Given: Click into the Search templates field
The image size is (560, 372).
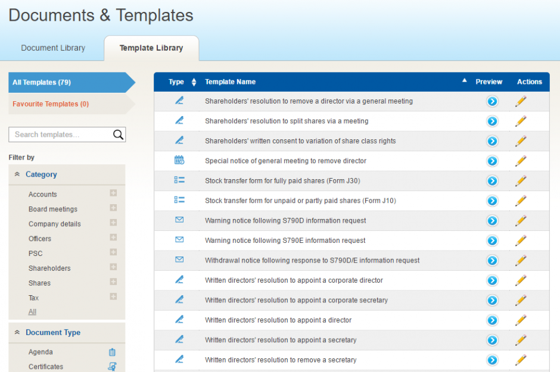Looking at the screenshot, I should 61,135.
